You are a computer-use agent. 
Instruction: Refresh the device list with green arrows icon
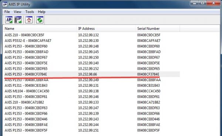pos(40,20)
